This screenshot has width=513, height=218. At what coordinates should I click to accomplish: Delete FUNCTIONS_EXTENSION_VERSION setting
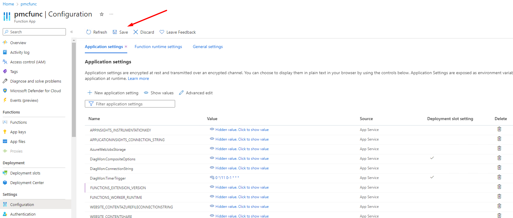click(x=499, y=187)
